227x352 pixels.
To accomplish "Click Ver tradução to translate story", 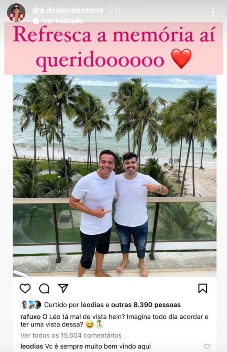I will (63, 21).
